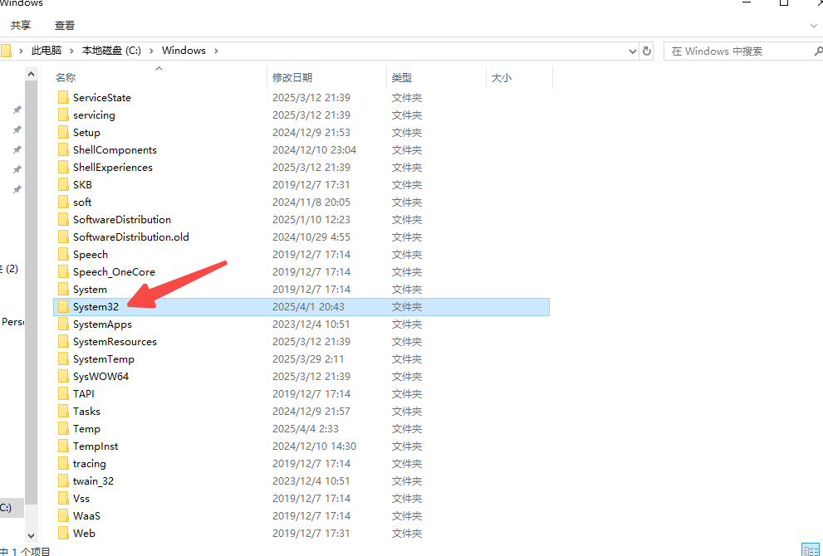Image resolution: width=823 pixels, height=556 pixels.
Task: Select the Speech_OneCore folder icon
Action: click(x=63, y=271)
